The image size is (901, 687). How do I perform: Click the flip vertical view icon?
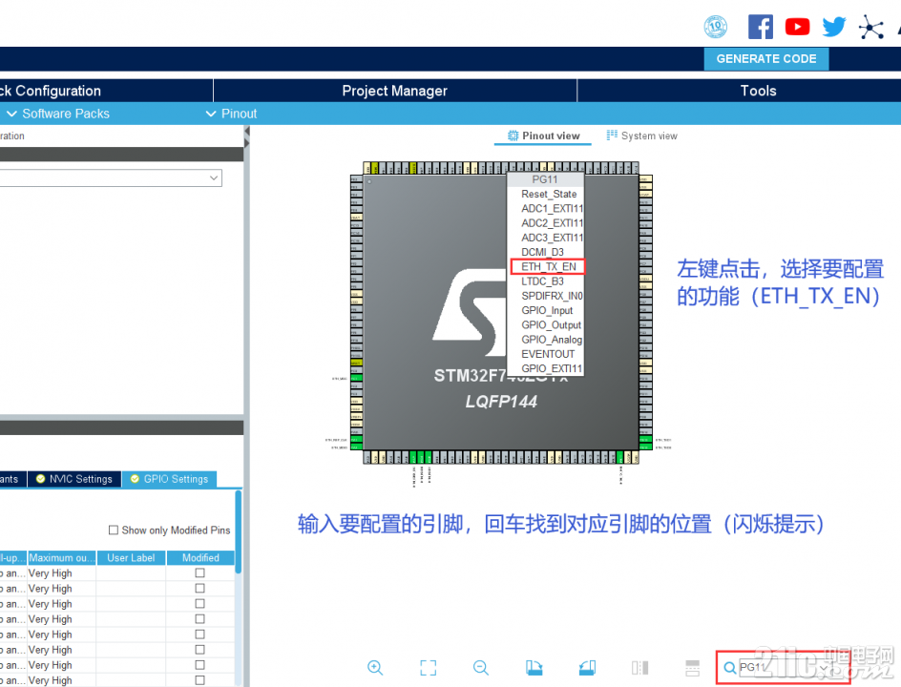tap(692, 668)
